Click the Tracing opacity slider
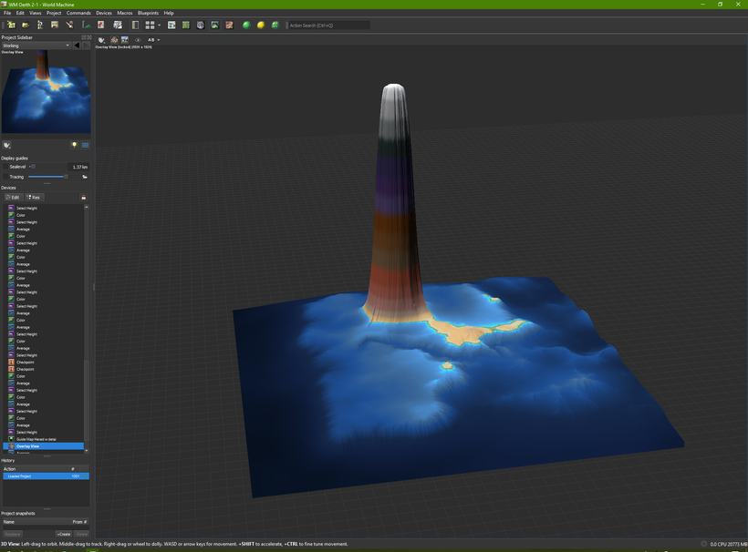The height and width of the screenshot is (552, 748). point(47,177)
